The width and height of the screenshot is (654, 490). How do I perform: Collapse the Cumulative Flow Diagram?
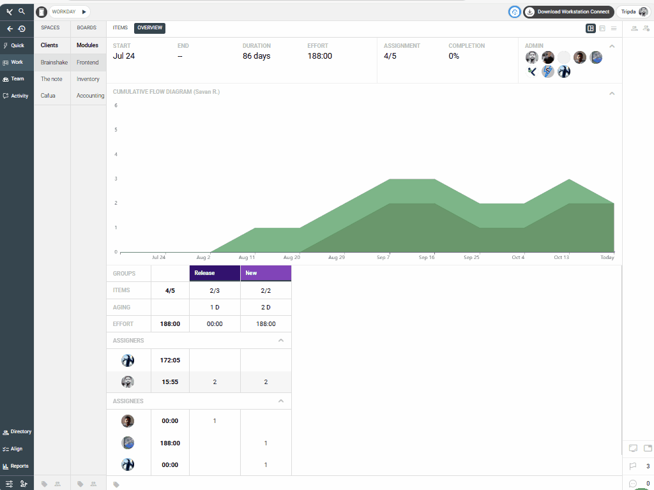pos(612,93)
